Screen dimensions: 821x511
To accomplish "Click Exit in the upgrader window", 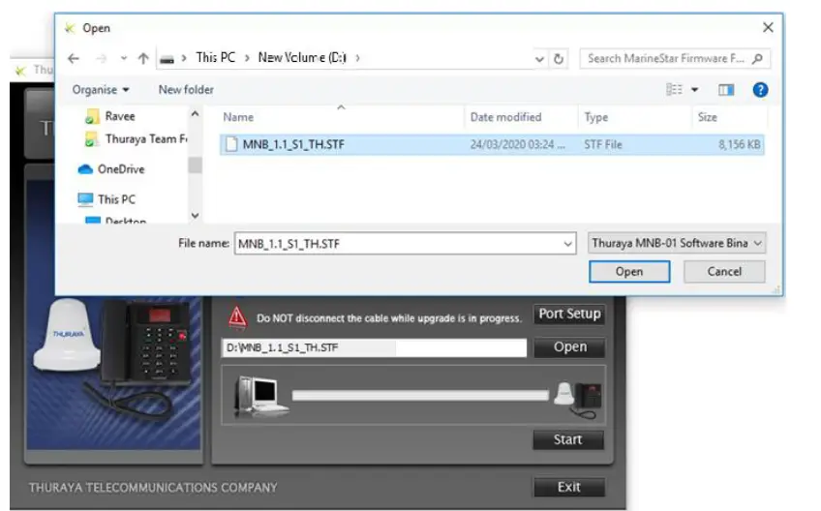I will point(569,487).
